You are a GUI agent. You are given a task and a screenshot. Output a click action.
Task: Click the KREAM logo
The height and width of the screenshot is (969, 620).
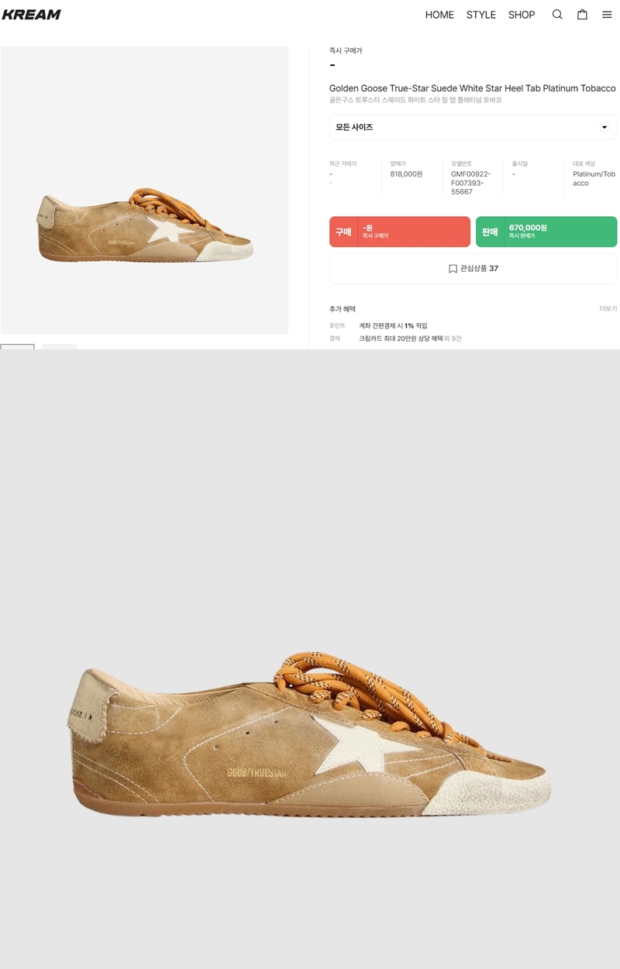(32, 15)
